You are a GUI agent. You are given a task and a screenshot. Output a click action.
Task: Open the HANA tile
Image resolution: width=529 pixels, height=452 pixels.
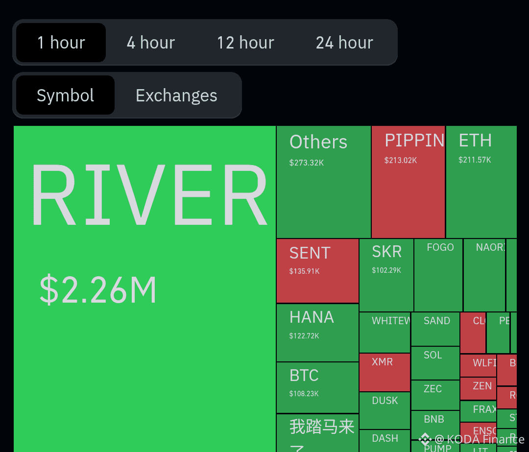tap(317, 333)
